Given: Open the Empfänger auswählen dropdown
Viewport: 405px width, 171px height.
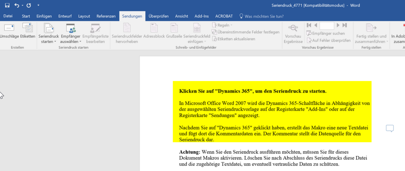Looking at the screenshot, I should point(71,33).
